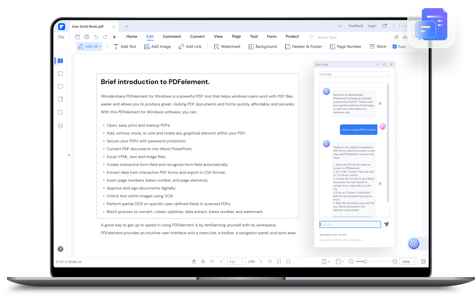Expand the tab list chevron
475x298 pixels.
pos(340,26)
